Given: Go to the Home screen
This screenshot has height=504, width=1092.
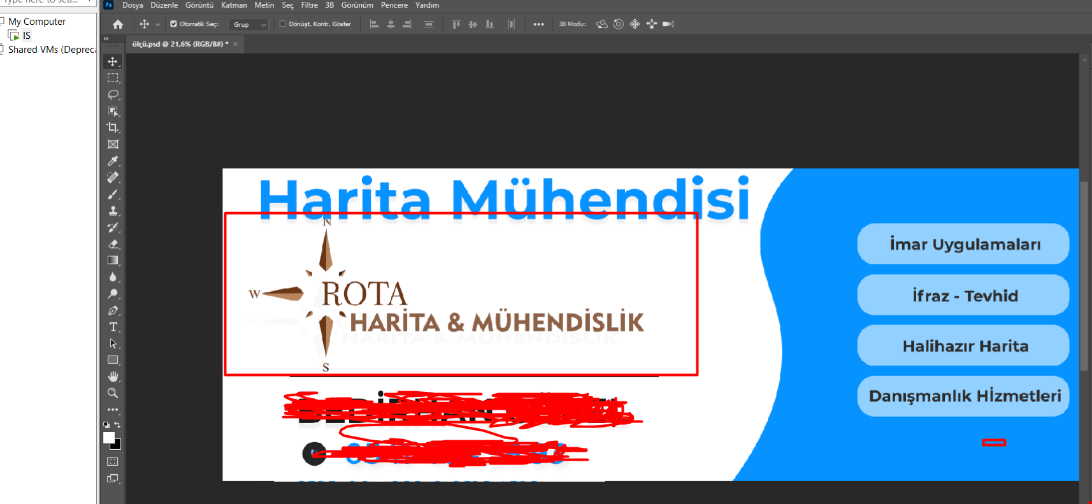Looking at the screenshot, I should pos(118,24).
